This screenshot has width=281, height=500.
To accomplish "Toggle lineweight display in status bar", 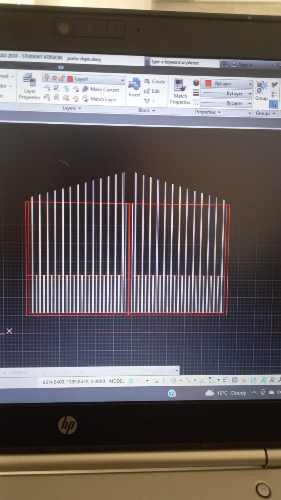I will point(226,380).
